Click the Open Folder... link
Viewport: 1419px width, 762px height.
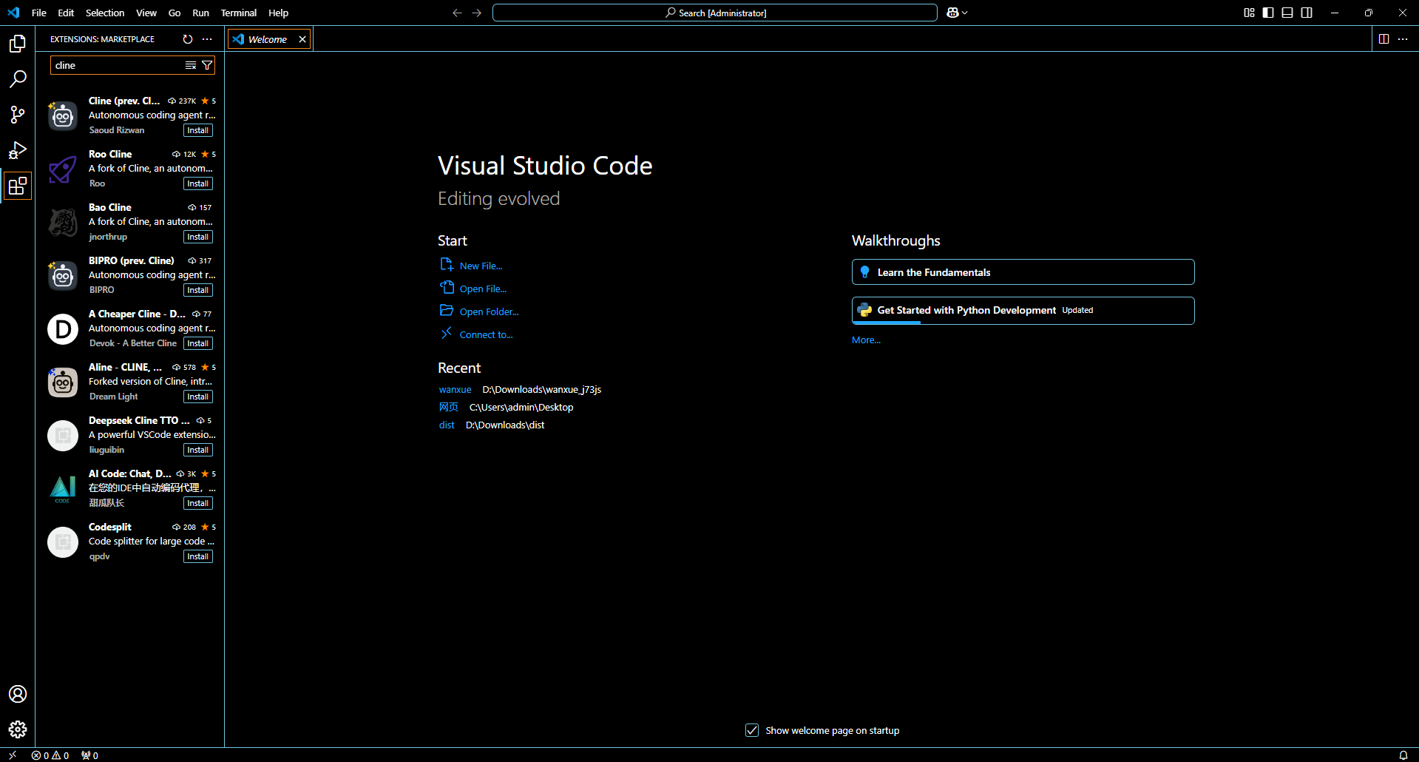pyautogui.click(x=489, y=312)
